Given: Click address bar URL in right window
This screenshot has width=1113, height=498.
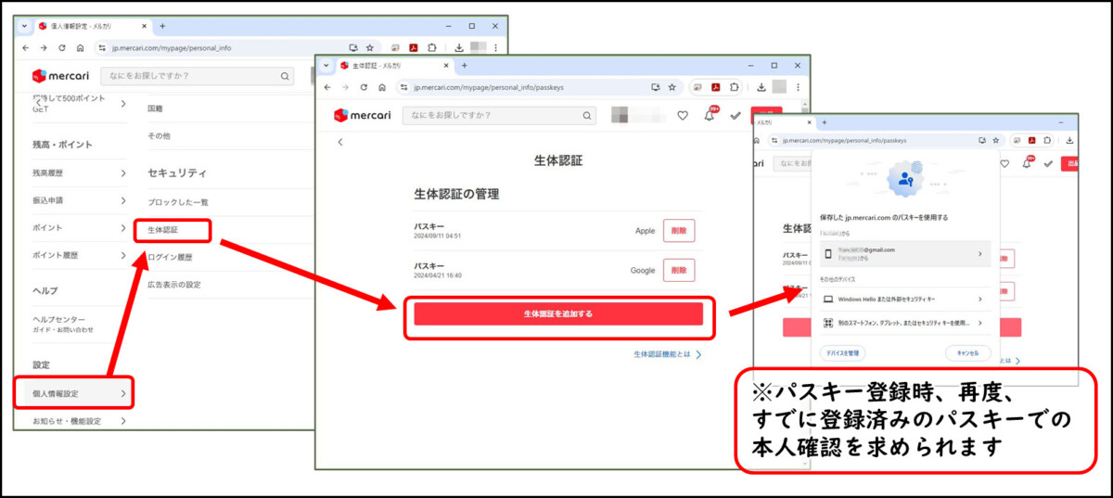Looking at the screenshot, I should 844,140.
